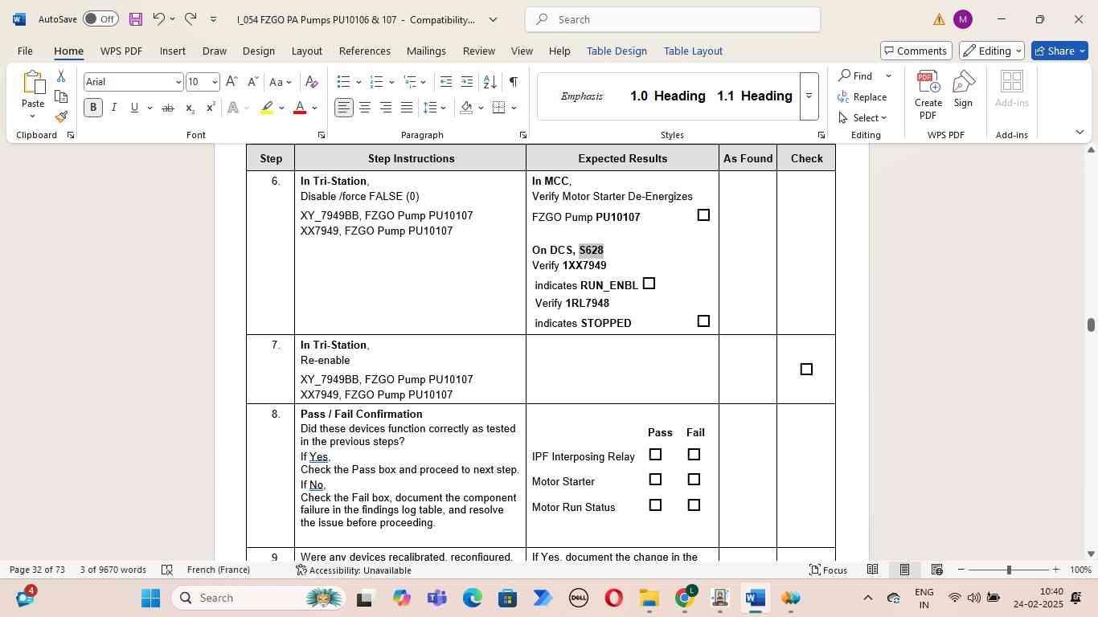Screen dimensions: 1098x617
Task: Click the Redo arrow icon
Action: 191,19
